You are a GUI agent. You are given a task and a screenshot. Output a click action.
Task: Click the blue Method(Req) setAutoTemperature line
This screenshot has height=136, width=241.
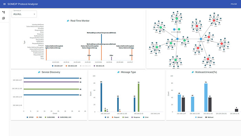coord(101,39)
